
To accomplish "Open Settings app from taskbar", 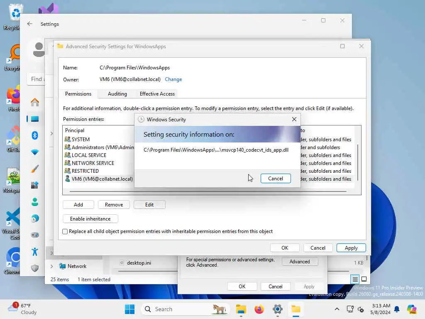I will pyautogui.click(x=278, y=309).
